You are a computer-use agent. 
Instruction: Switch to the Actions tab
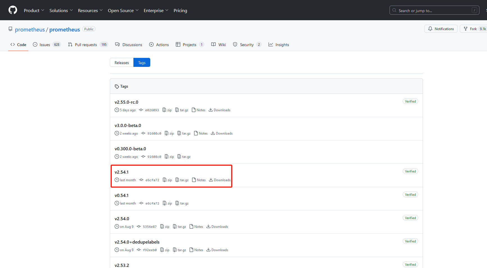[159, 45]
